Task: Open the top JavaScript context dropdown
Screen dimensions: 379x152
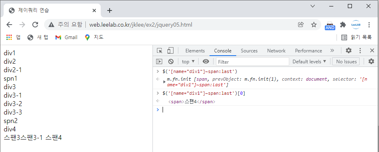Action: tap(188, 62)
